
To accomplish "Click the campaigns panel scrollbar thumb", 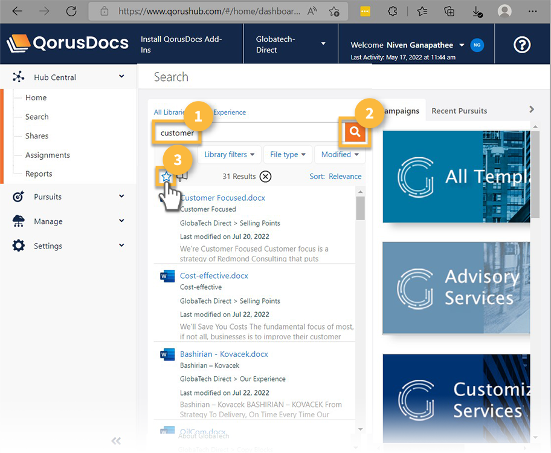I will [x=535, y=174].
